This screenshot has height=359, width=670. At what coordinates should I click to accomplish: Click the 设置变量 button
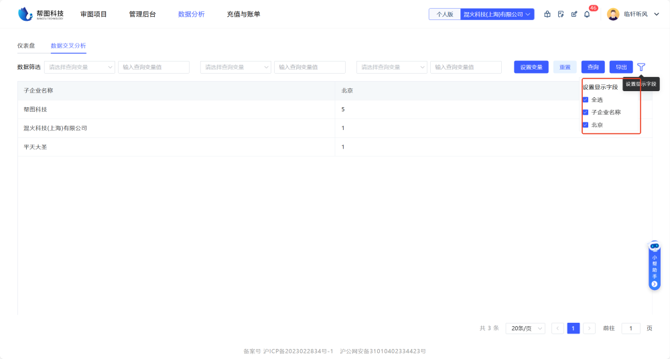tap(531, 67)
